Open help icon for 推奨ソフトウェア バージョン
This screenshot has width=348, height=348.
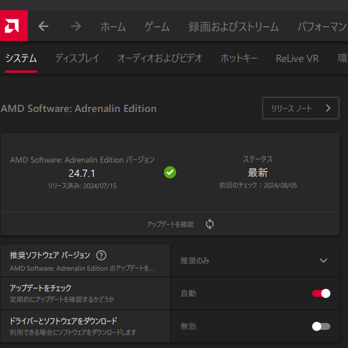(x=101, y=255)
